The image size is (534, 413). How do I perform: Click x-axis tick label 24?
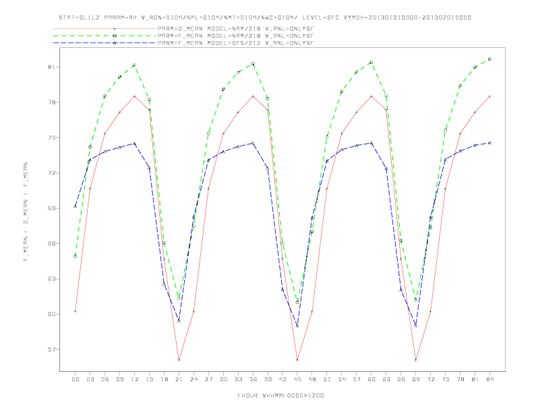coord(194,379)
